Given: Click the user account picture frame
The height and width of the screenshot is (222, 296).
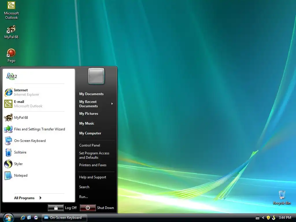Looking at the screenshot, I should 96,76.
